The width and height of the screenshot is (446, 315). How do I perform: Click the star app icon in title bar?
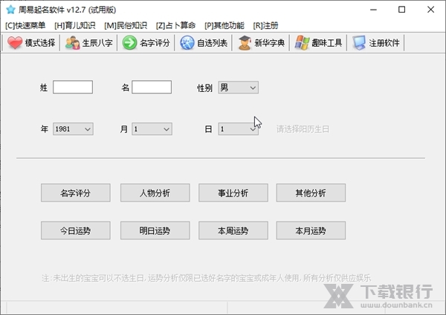[10, 10]
